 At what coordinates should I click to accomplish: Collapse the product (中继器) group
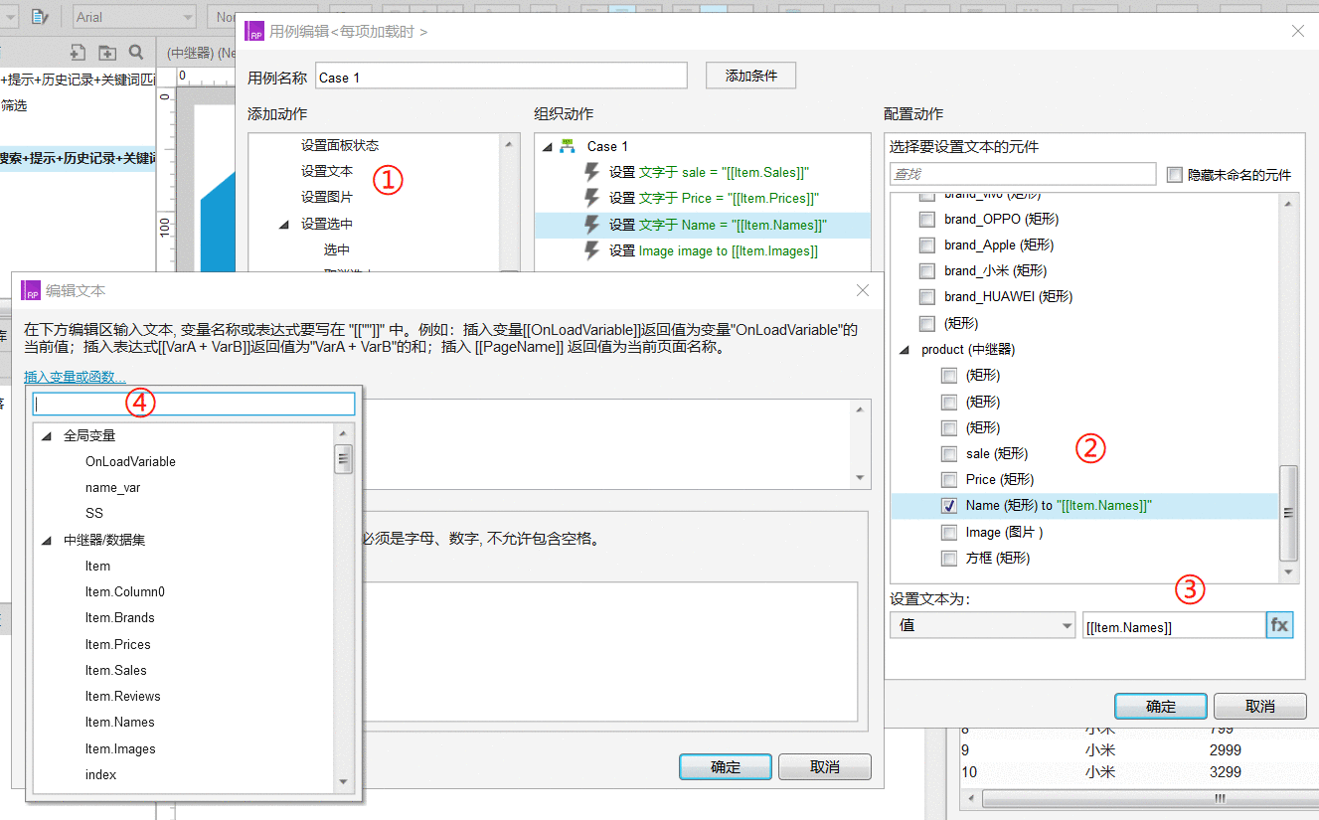coord(905,350)
